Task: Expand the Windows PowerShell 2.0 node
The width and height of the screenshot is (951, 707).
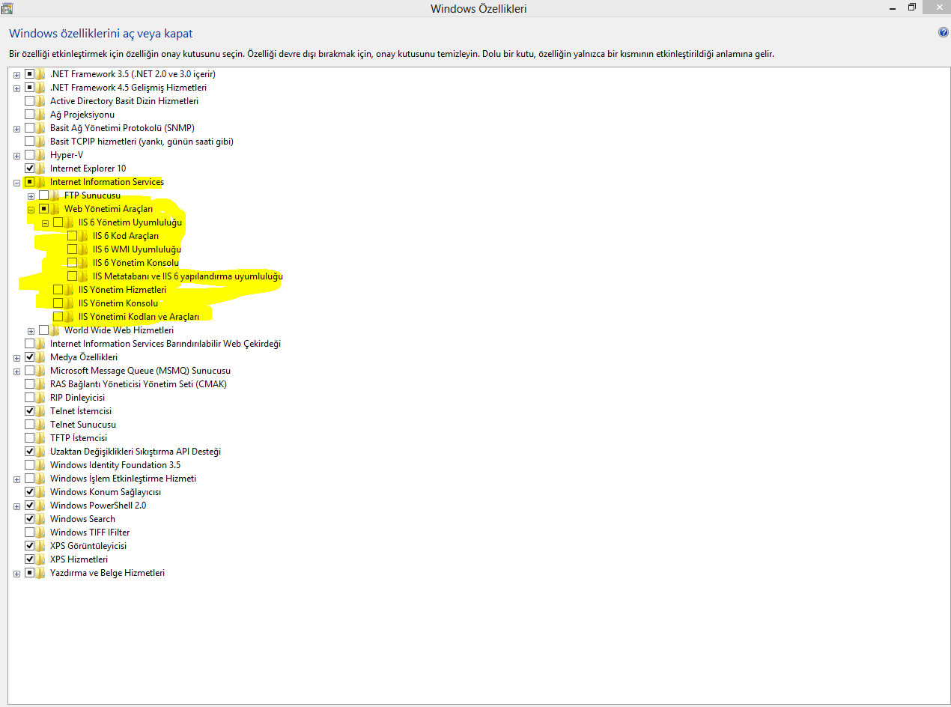Action: [16, 506]
